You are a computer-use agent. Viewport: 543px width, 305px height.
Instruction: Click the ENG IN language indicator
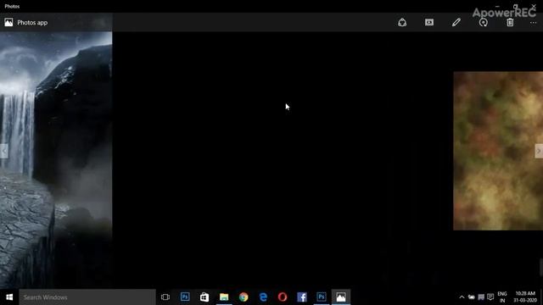(x=502, y=297)
